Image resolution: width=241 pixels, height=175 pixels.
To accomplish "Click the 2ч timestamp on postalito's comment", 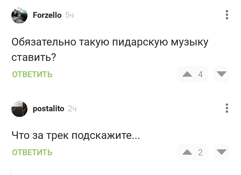I will click(x=72, y=109).
